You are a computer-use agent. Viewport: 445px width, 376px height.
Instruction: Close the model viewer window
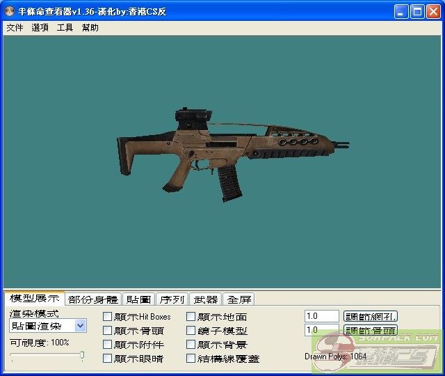pos(433,12)
